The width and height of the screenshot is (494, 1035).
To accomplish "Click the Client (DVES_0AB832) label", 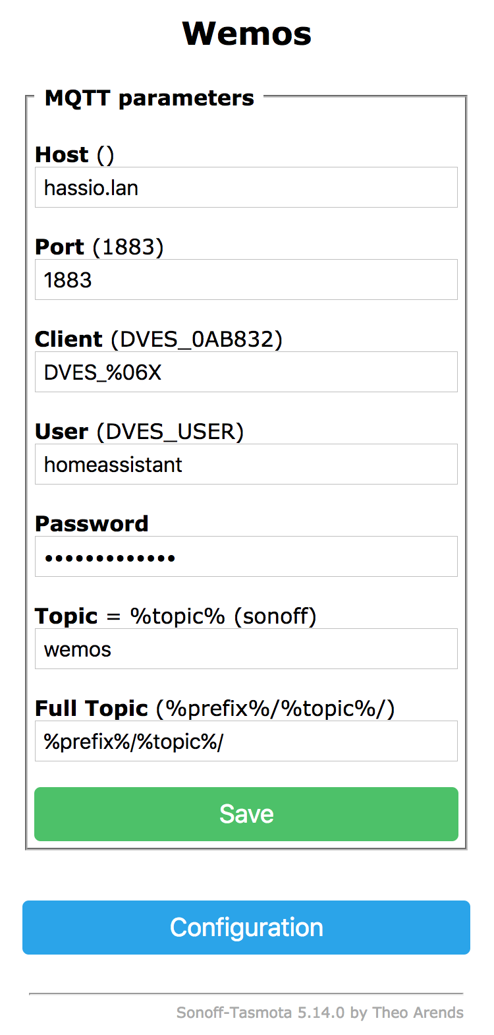I will coord(158,340).
